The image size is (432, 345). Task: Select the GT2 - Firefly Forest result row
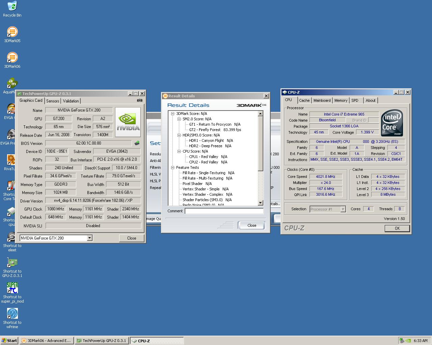pos(215,130)
